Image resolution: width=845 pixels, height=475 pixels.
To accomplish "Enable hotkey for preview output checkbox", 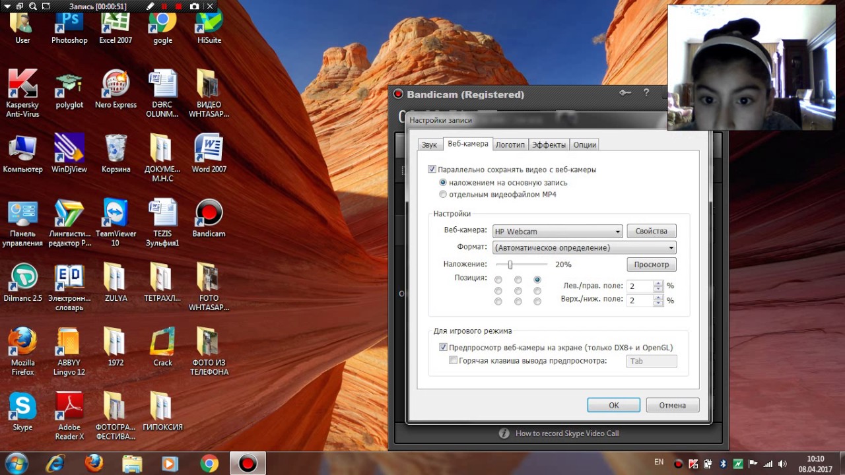I will pyautogui.click(x=453, y=361).
